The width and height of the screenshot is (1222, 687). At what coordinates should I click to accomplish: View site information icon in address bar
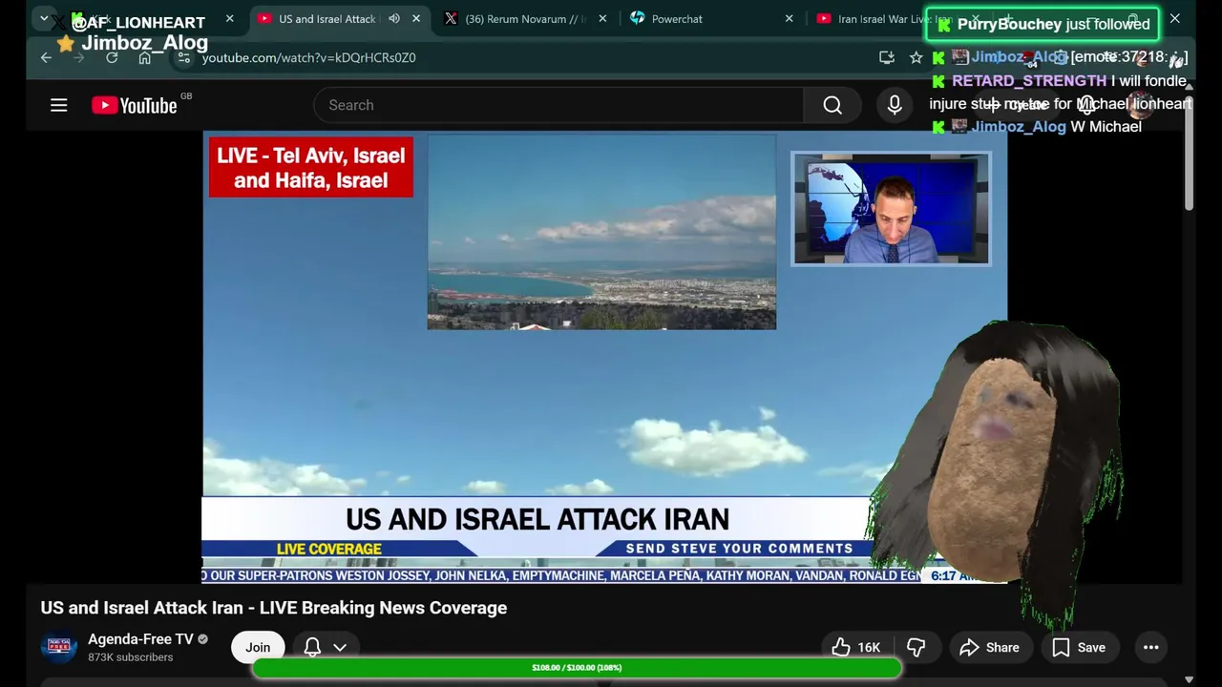184,57
